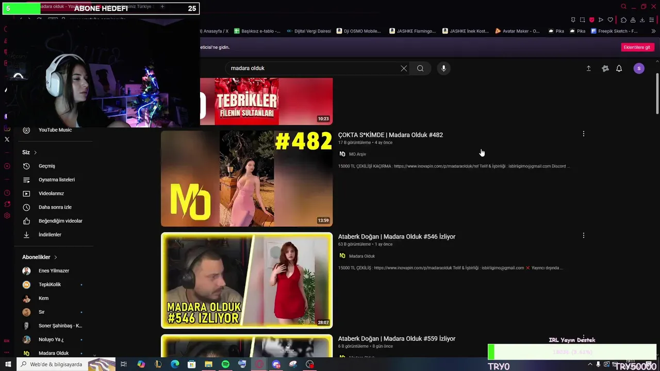Open the Dji OSMO Mobile bookmark

click(x=359, y=31)
